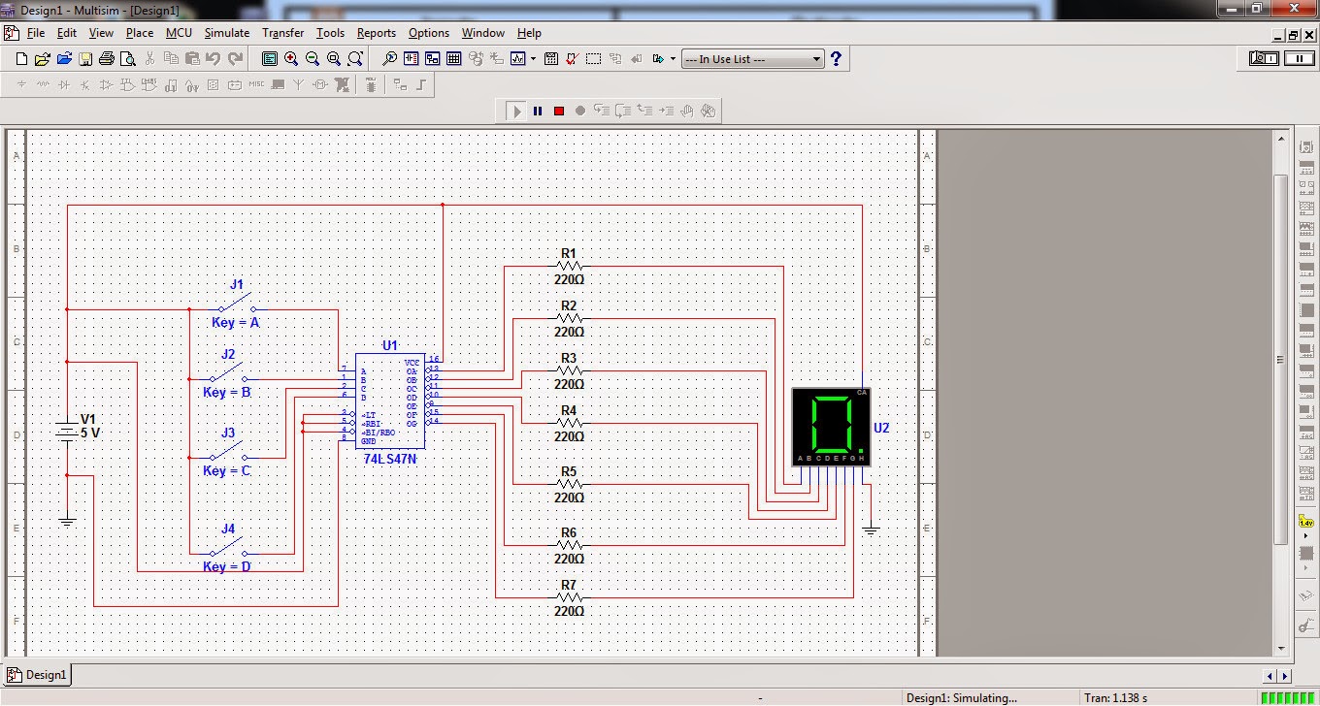Click the Electrical Rules Check icon

pyautogui.click(x=572, y=59)
